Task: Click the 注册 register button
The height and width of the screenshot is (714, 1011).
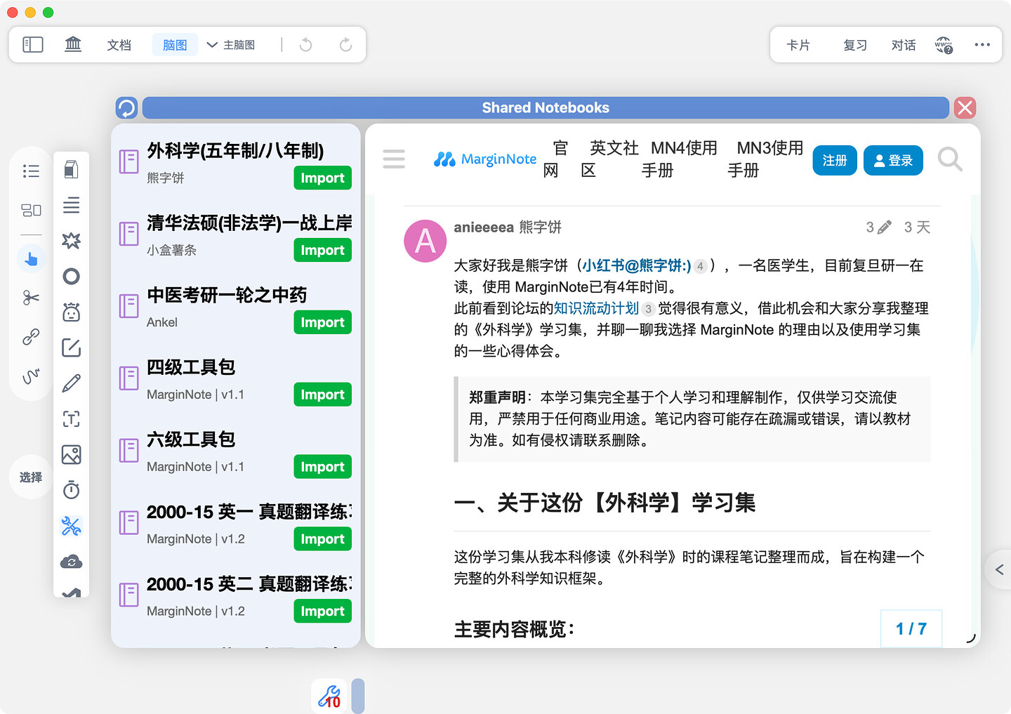Action: tap(835, 161)
